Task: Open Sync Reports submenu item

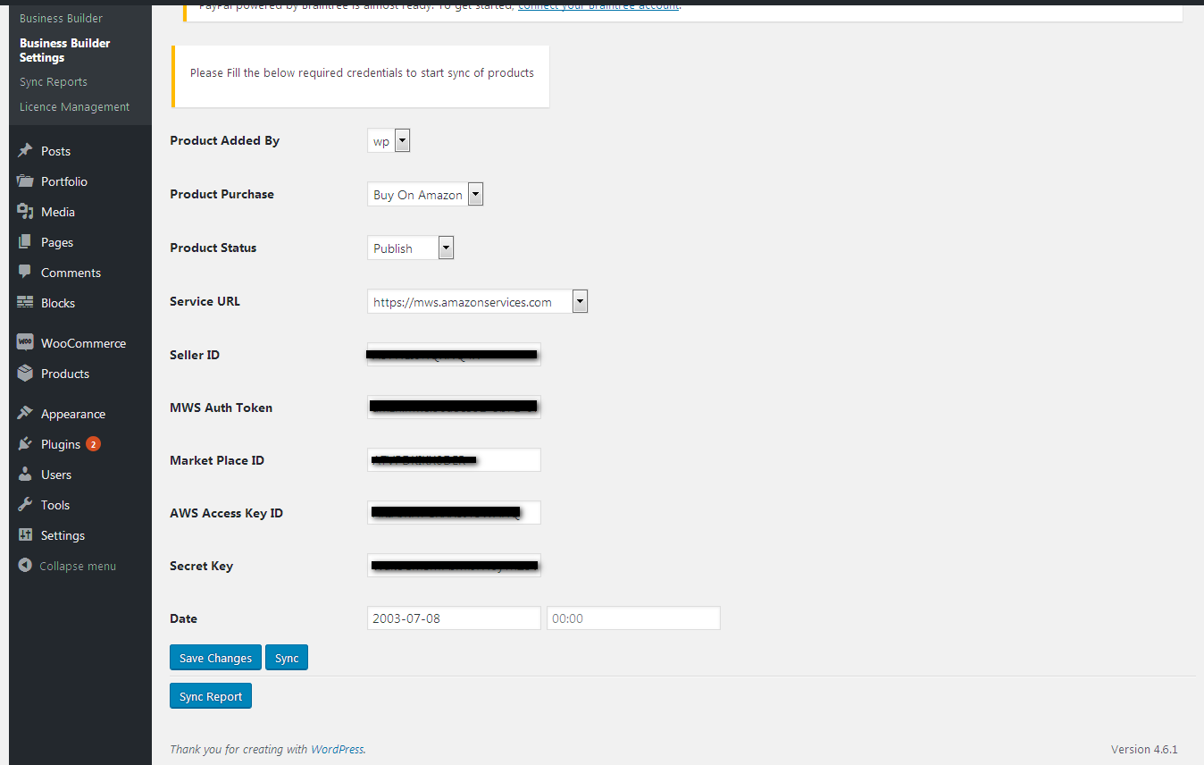Action: point(54,82)
